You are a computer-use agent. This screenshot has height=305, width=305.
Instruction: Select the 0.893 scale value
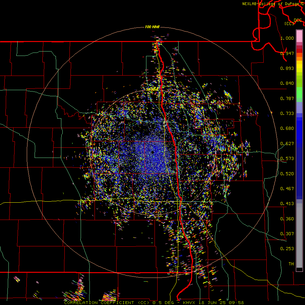pos(287,68)
